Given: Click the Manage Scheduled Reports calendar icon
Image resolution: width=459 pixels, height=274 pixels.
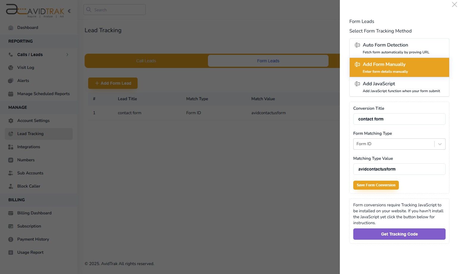Looking at the screenshot, I should [x=11, y=94].
